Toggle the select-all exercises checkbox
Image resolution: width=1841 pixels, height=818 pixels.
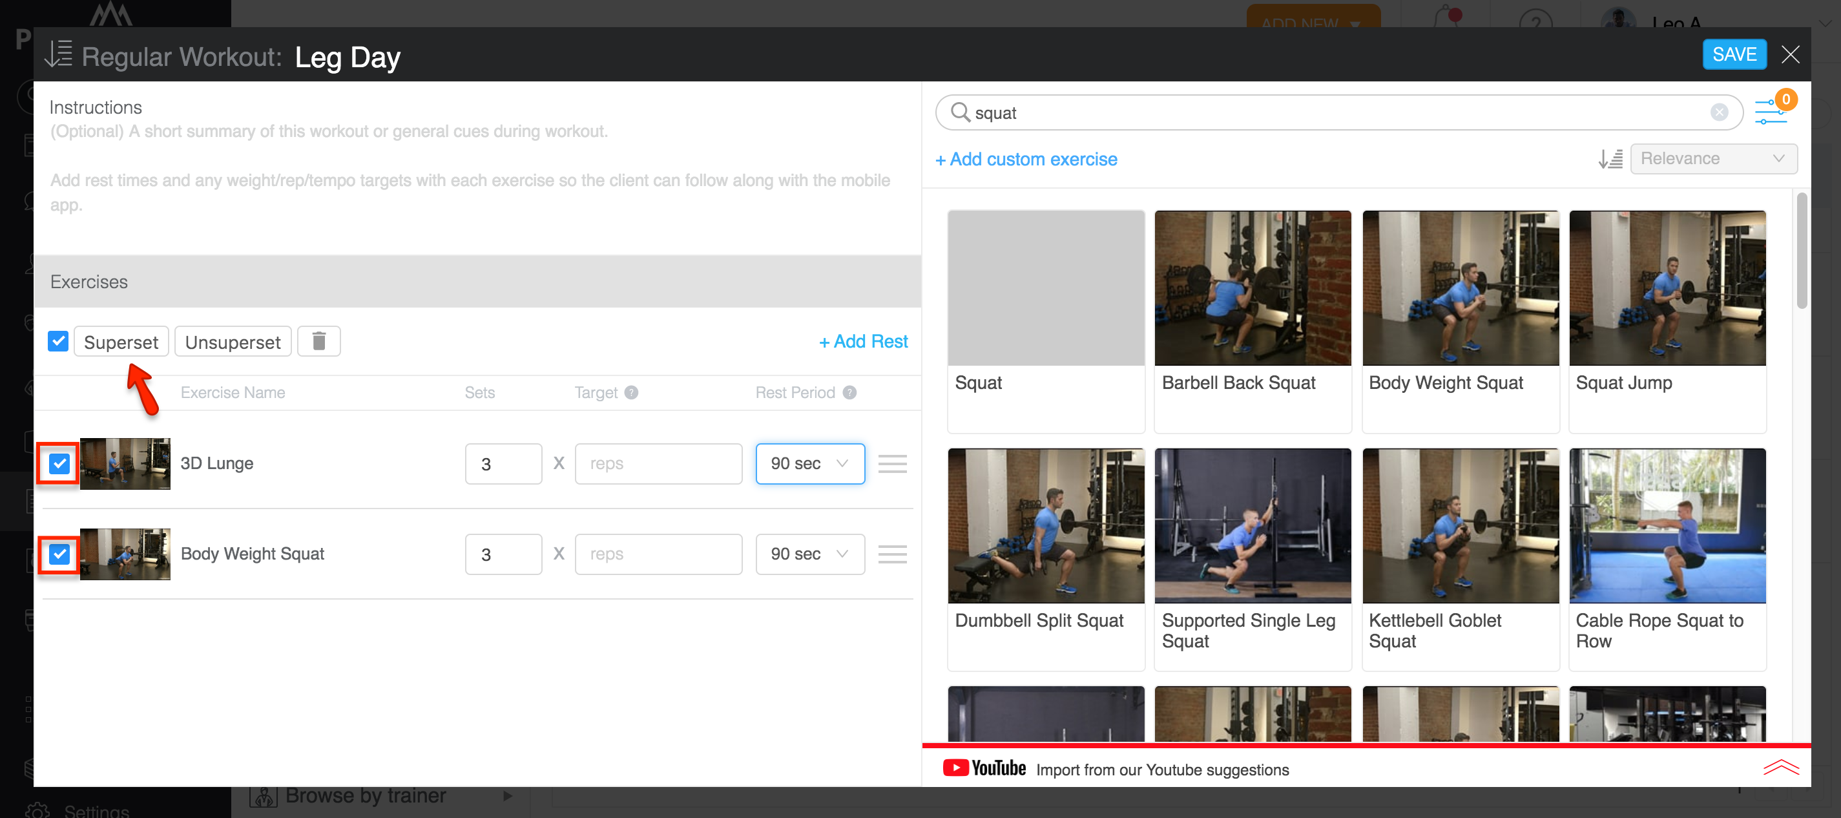[59, 341]
